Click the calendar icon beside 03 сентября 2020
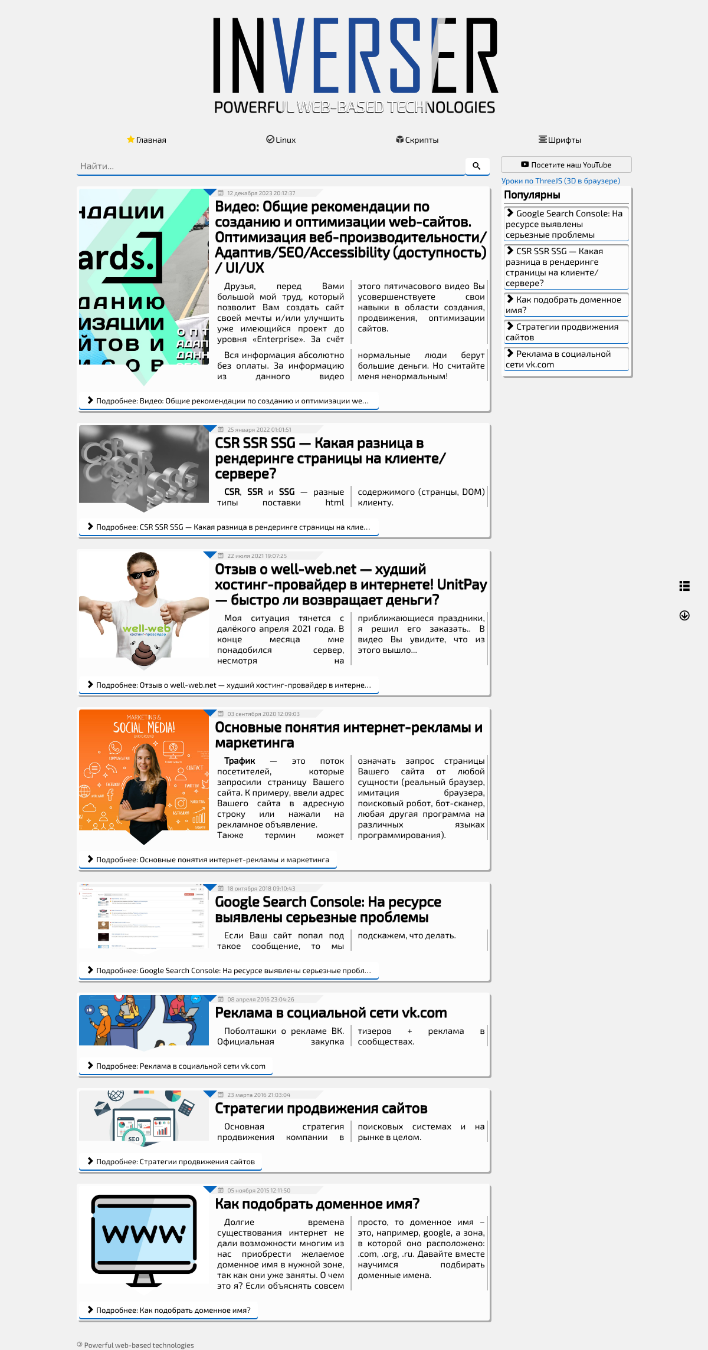Viewport: 708px width, 1350px height. pyautogui.click(x=221, y=714)
